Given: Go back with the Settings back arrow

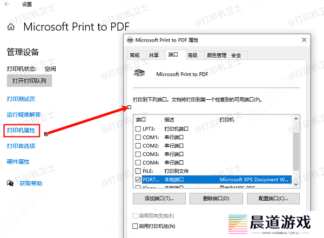Looking at the screenshot, I should pos(7,4).
